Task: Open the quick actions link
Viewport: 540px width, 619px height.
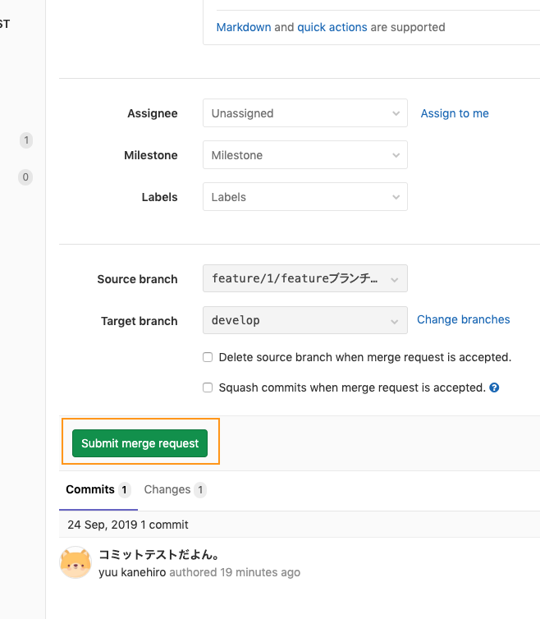Action: click(332, 27)
